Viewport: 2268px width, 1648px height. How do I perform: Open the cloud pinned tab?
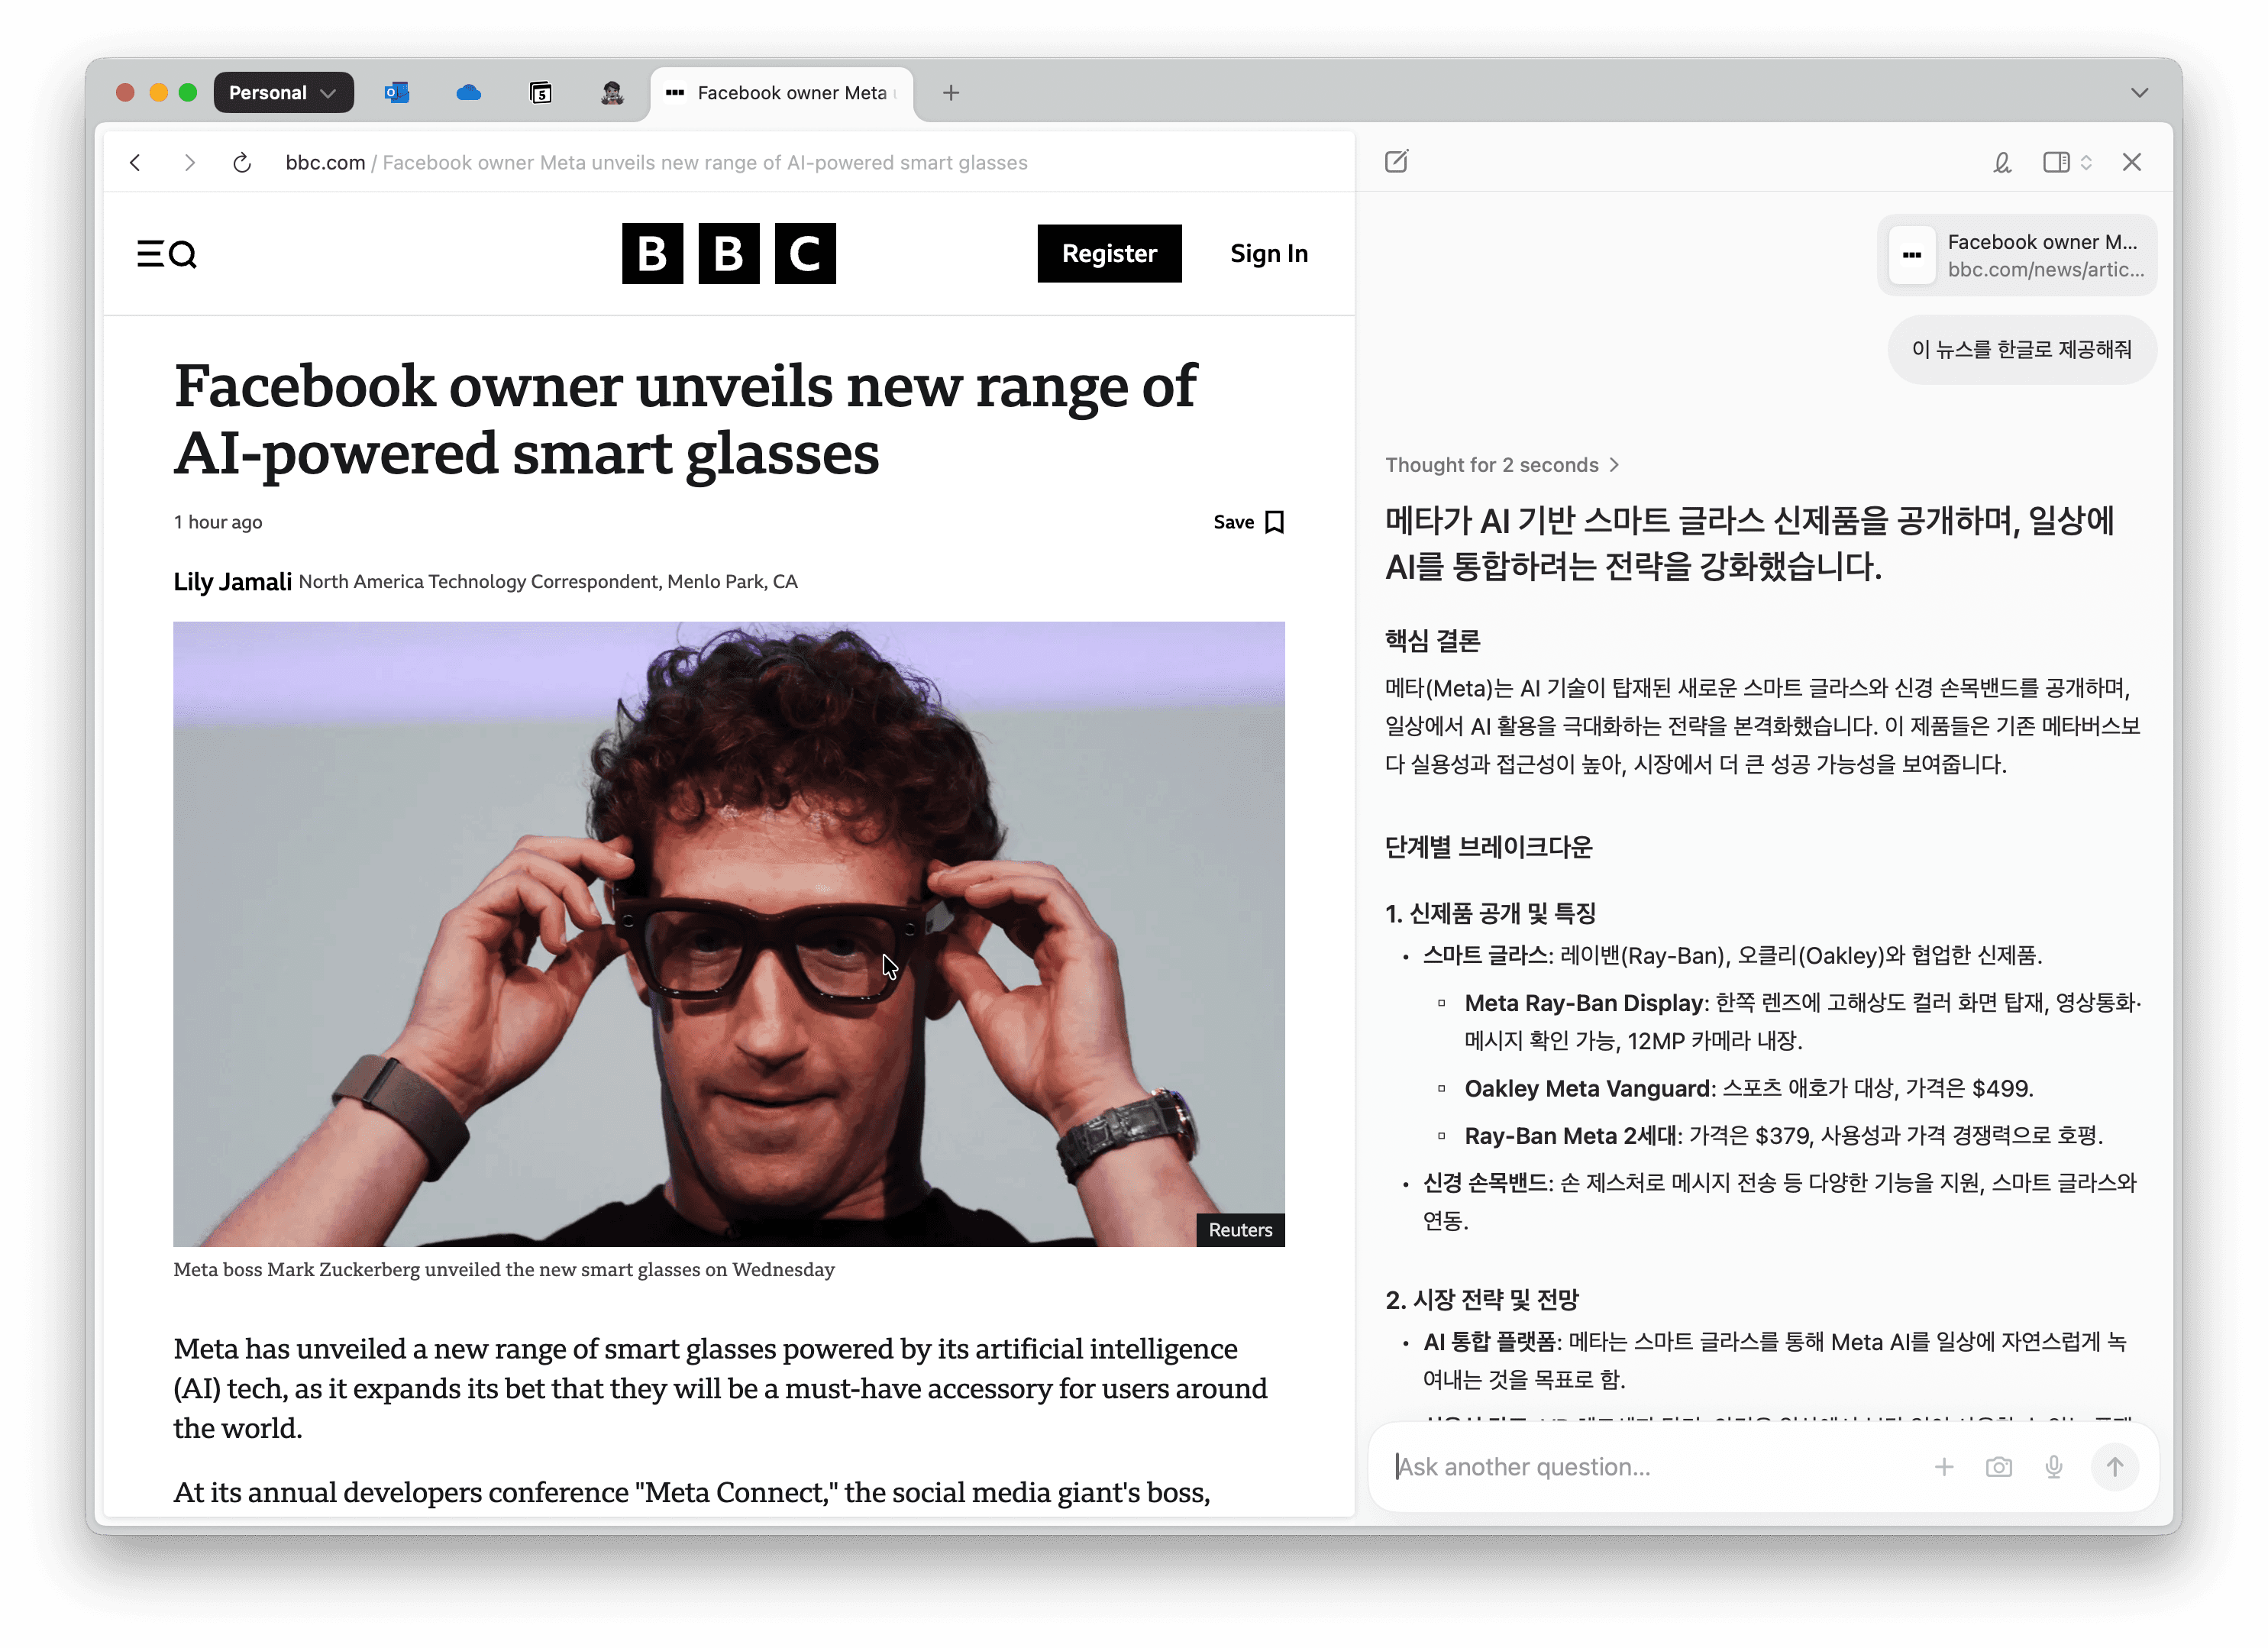coord(468,93)
